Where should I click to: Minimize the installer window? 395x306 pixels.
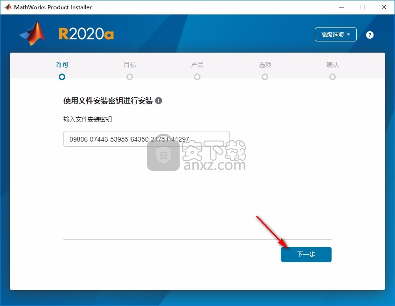341,7
